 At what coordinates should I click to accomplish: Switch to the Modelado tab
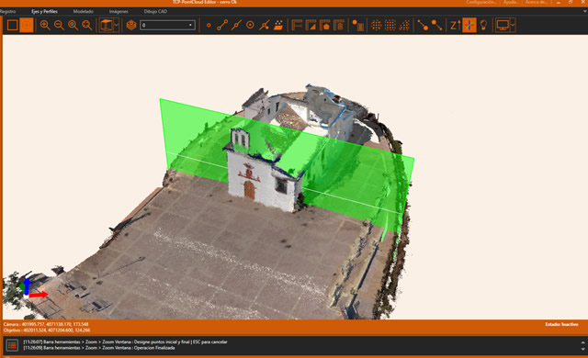84,11
